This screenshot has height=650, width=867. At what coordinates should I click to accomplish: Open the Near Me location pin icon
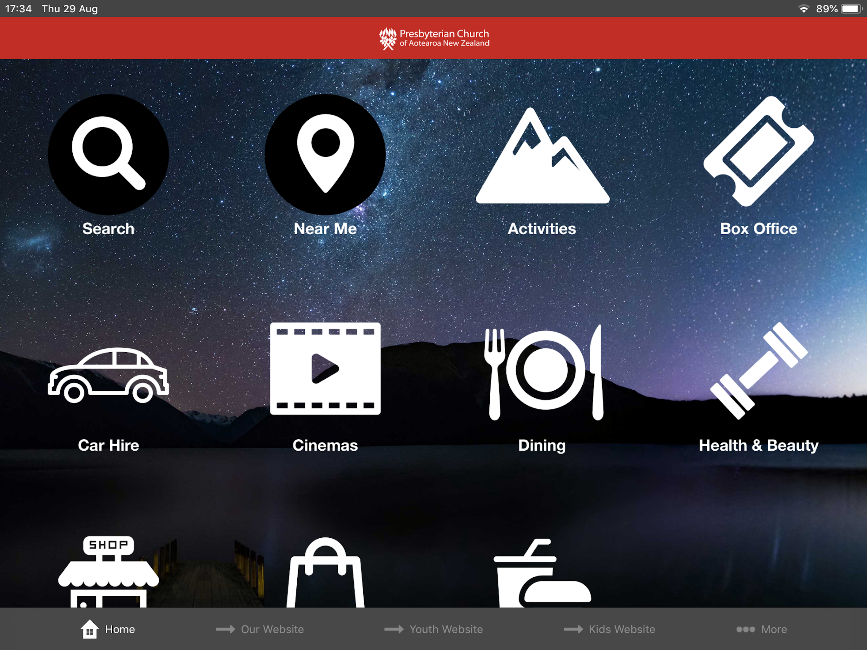click(325, 154)
